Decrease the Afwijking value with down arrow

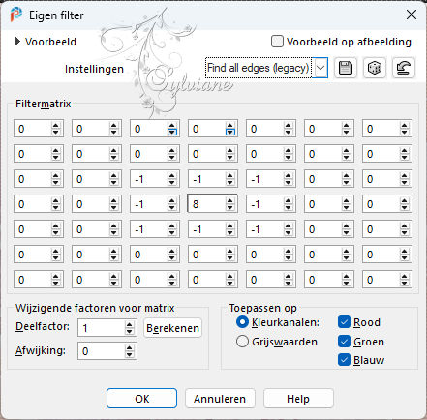click(129, 354)
